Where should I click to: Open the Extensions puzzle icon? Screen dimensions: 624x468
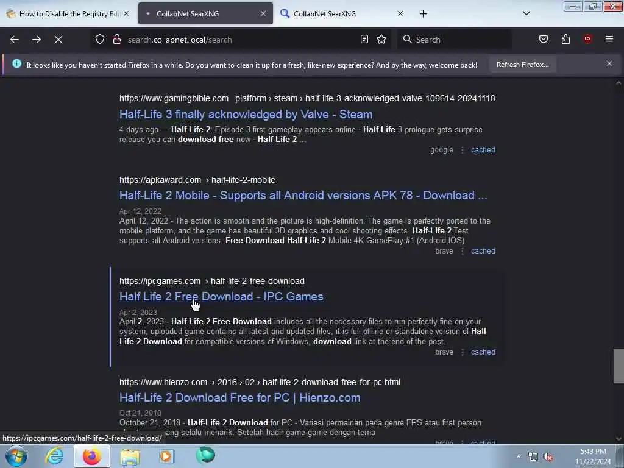point(565,39)
